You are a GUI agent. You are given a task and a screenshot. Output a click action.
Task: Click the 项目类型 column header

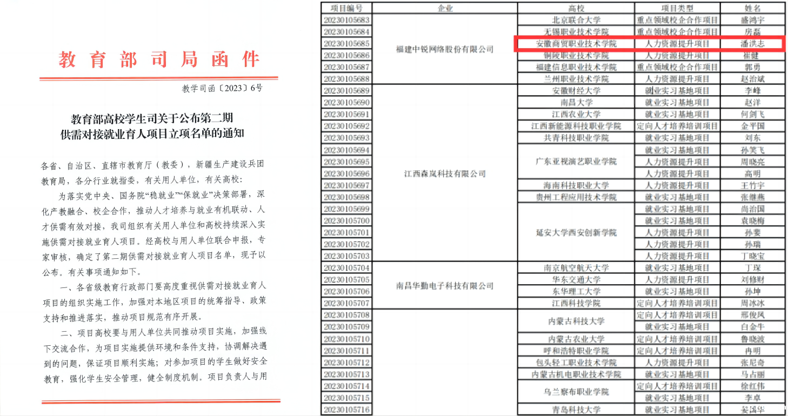677,8
